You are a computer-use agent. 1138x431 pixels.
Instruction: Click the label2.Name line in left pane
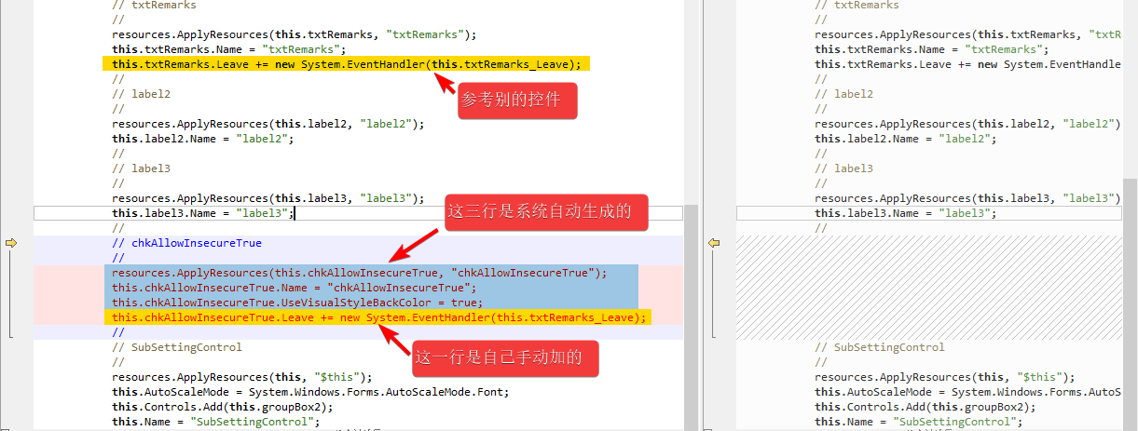tap(202, 139)
